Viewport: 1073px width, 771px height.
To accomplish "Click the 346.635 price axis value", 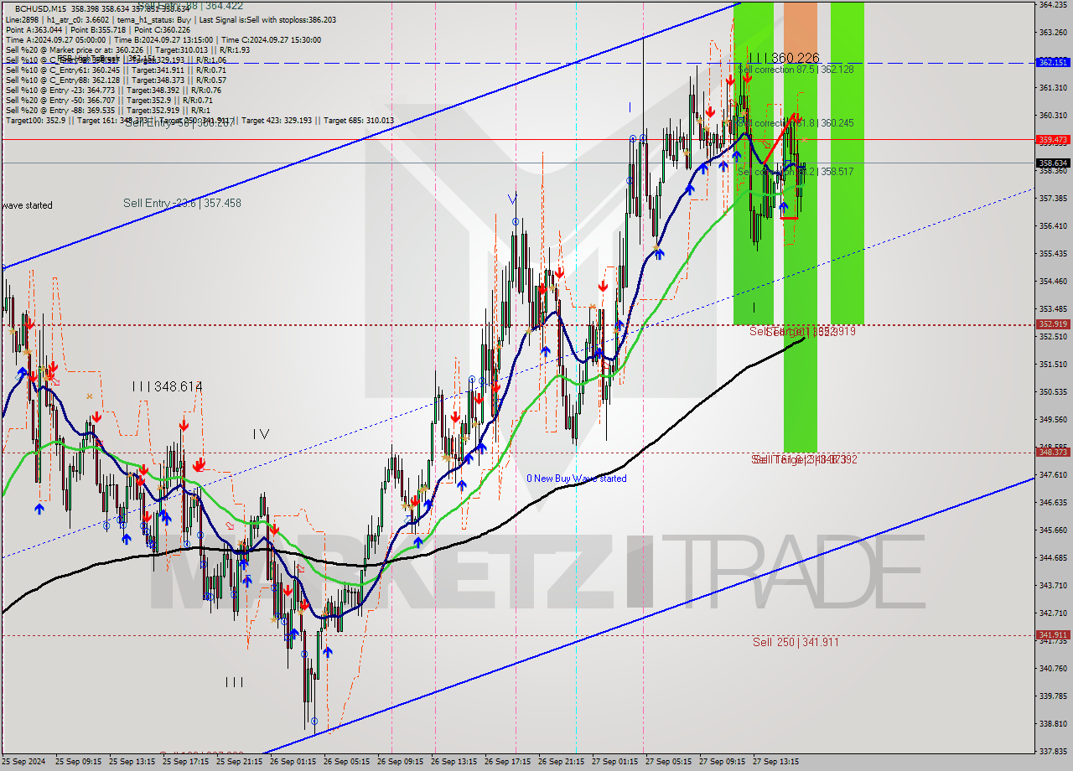I will click(x=1053, y=502).
